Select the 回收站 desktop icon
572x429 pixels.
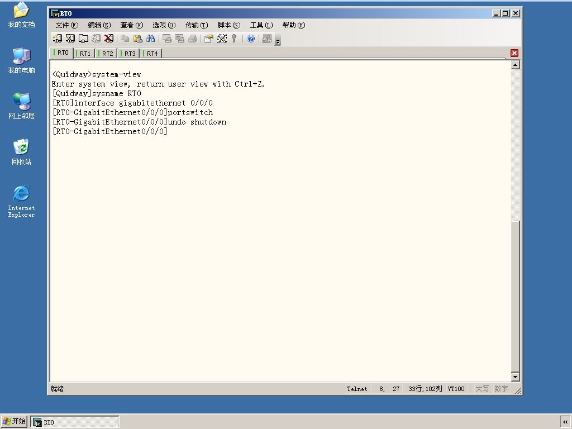[21, 152]
